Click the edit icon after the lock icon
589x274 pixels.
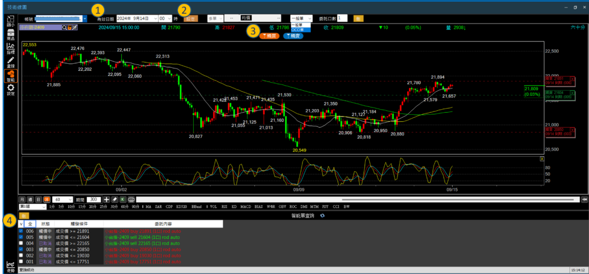click(x=75, y=28)
